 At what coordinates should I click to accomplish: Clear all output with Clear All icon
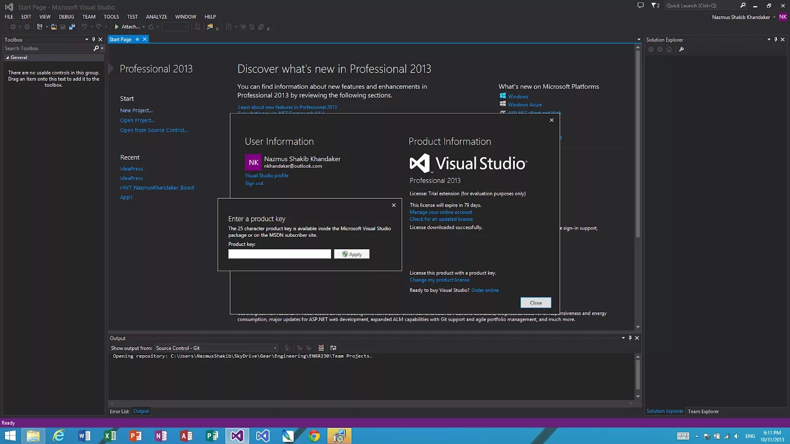coord(321,348)
